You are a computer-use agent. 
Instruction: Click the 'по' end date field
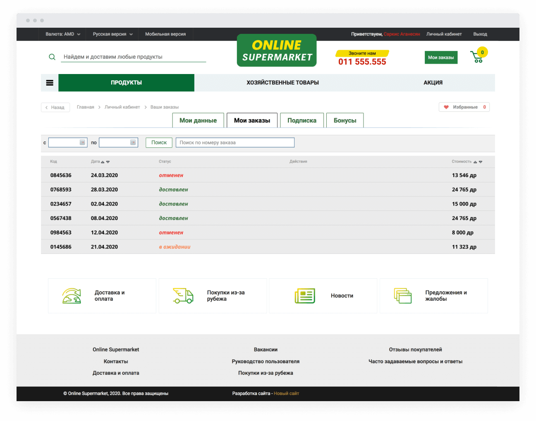[x=118, y=143]
